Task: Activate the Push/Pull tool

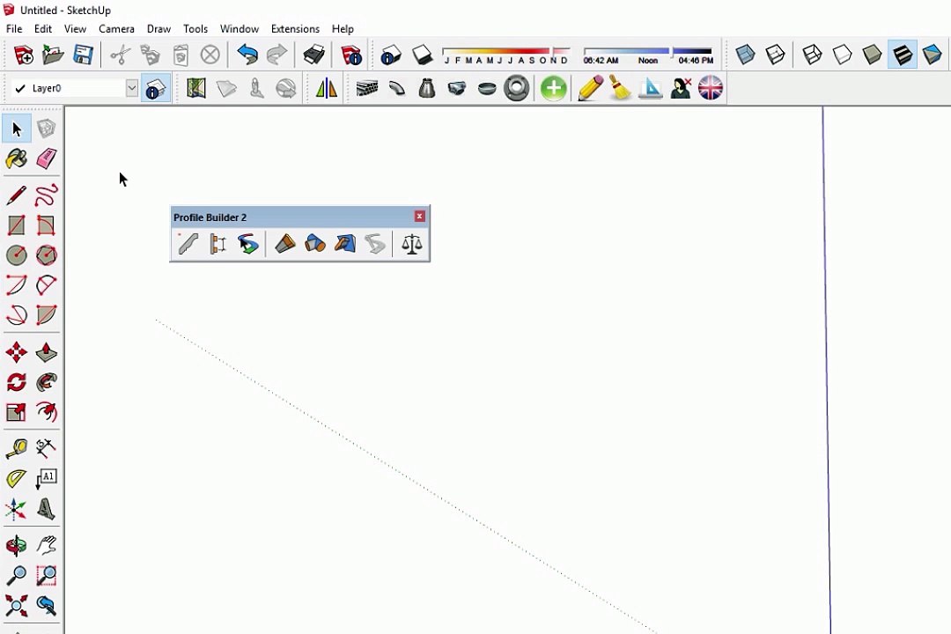Action: (46, 352)
